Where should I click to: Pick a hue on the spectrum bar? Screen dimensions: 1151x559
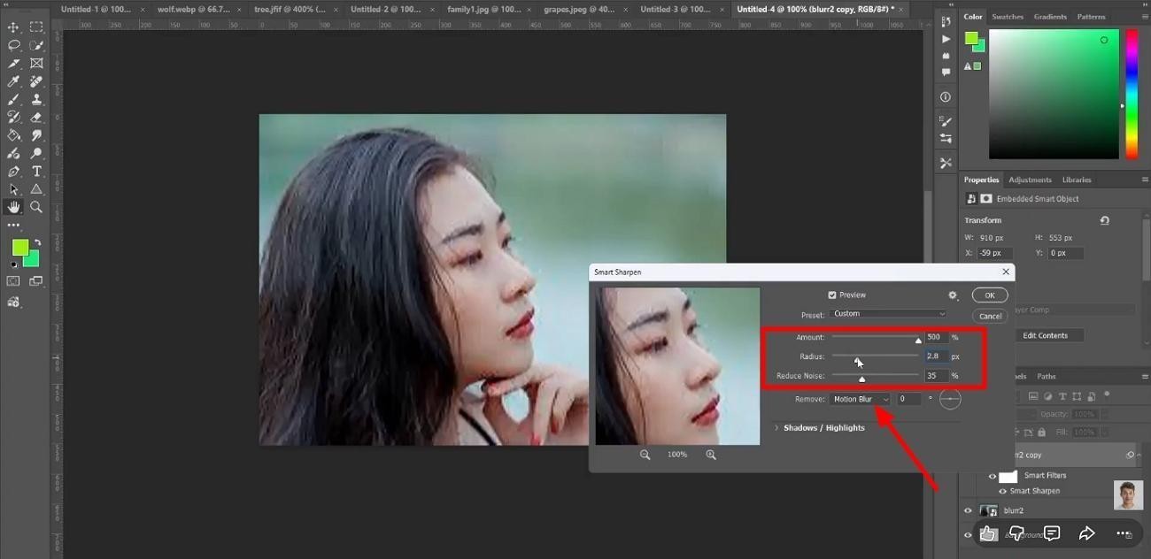coord(1132,94)
